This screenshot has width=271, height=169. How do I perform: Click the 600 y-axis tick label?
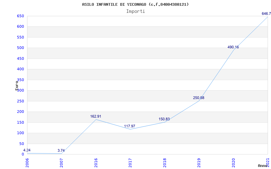[x=20, y=27]
